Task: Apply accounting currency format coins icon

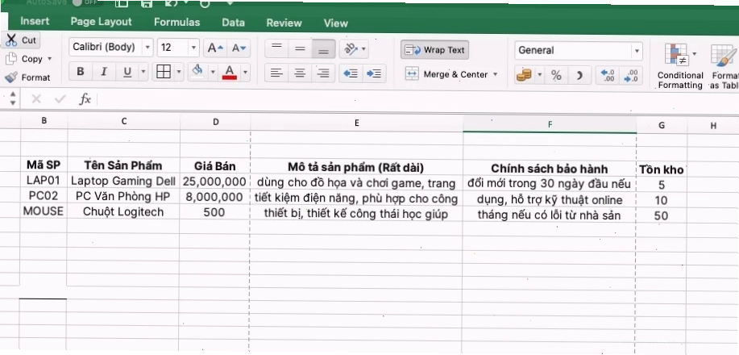Action: (x=524, y=75)
